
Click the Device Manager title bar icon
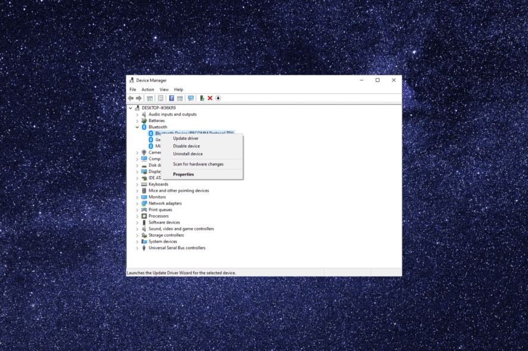point(132,80)
